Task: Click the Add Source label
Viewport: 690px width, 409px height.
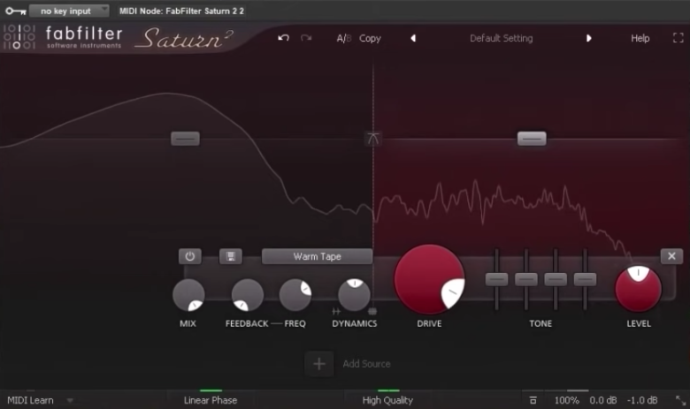Action: 366,364
